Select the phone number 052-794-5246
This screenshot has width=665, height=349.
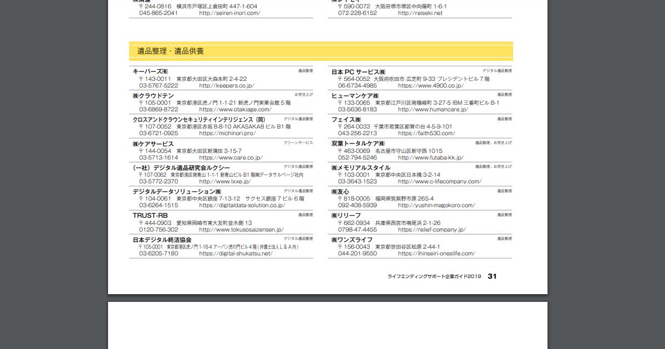pyautogui.click(x=357, y=158)
